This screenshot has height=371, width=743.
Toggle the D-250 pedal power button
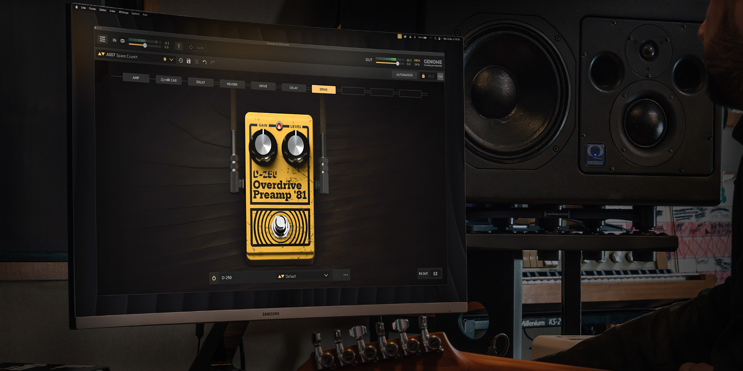point(214,278)
